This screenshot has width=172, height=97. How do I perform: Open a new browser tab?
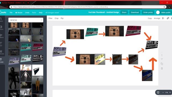tap(28, 3)
